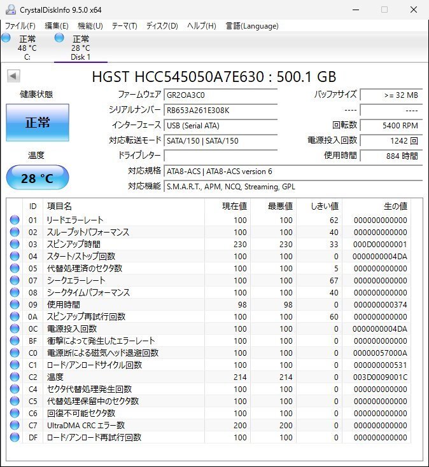Image resolution: width=429 pixels, height=467 pixels.
Task: Click the empty drive letter field
Action: 221,156
